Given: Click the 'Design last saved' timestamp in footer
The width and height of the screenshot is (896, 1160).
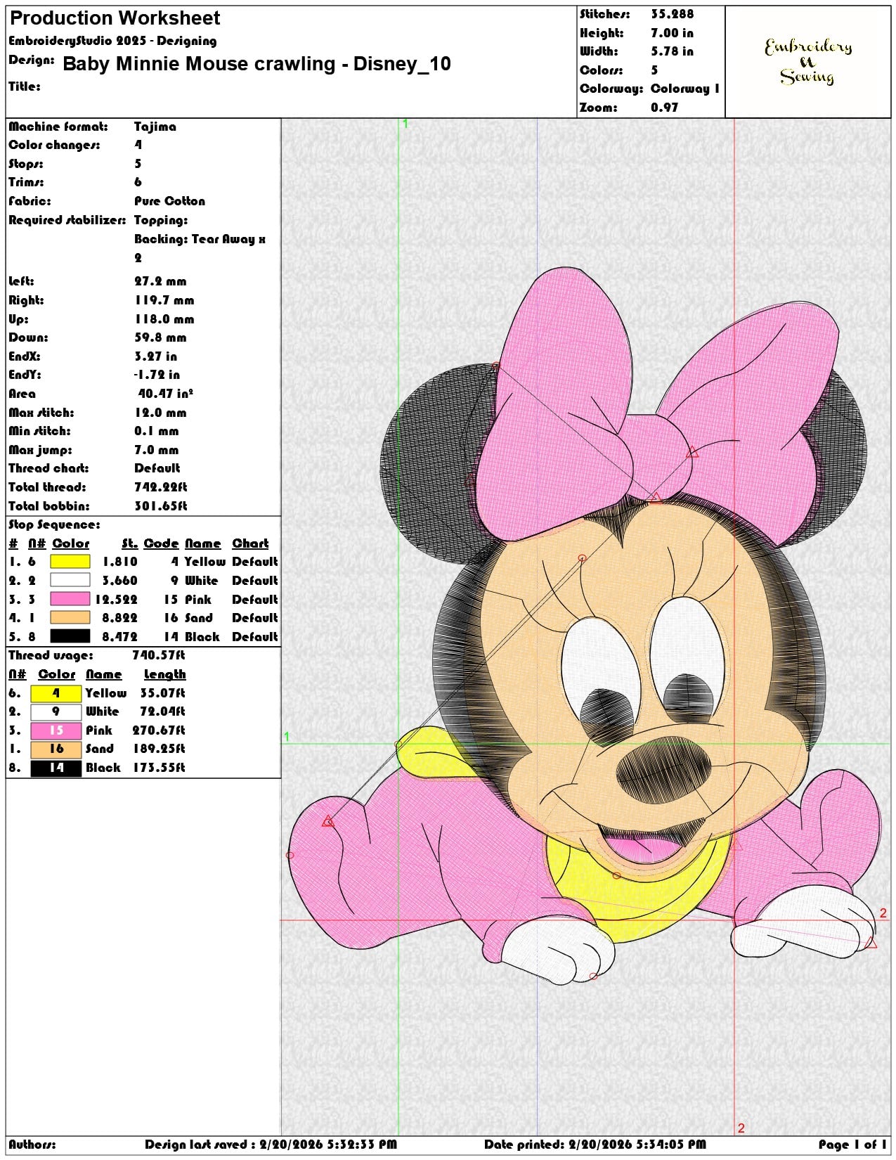Looking at the screenshot, I should [271, 1145].
